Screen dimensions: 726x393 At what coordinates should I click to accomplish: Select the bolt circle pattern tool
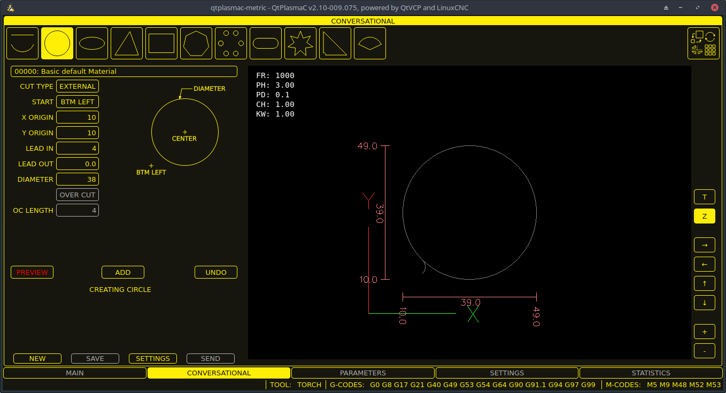(x=230, y=43)
